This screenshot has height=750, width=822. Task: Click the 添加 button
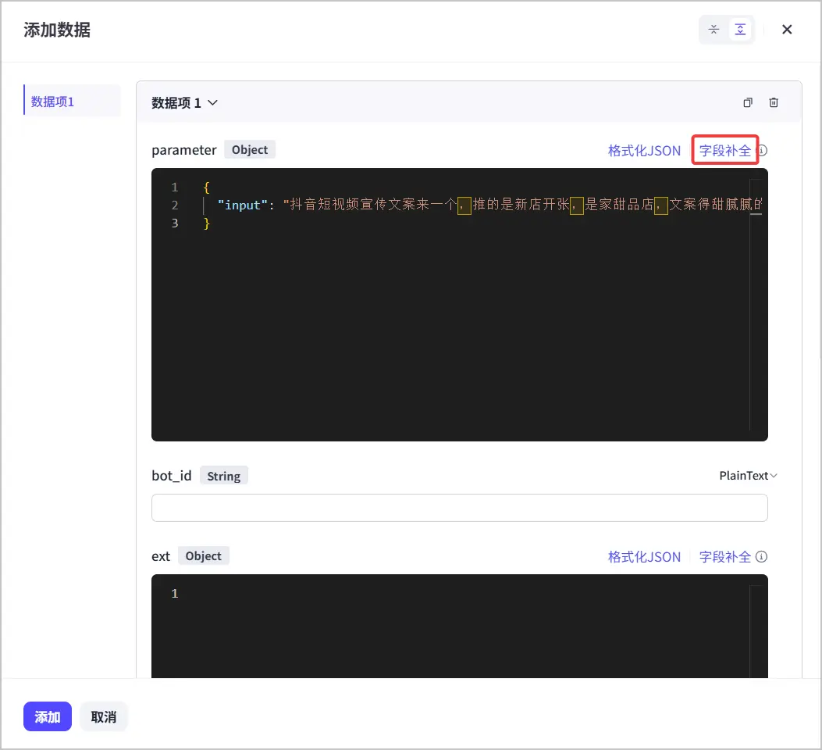47,716
